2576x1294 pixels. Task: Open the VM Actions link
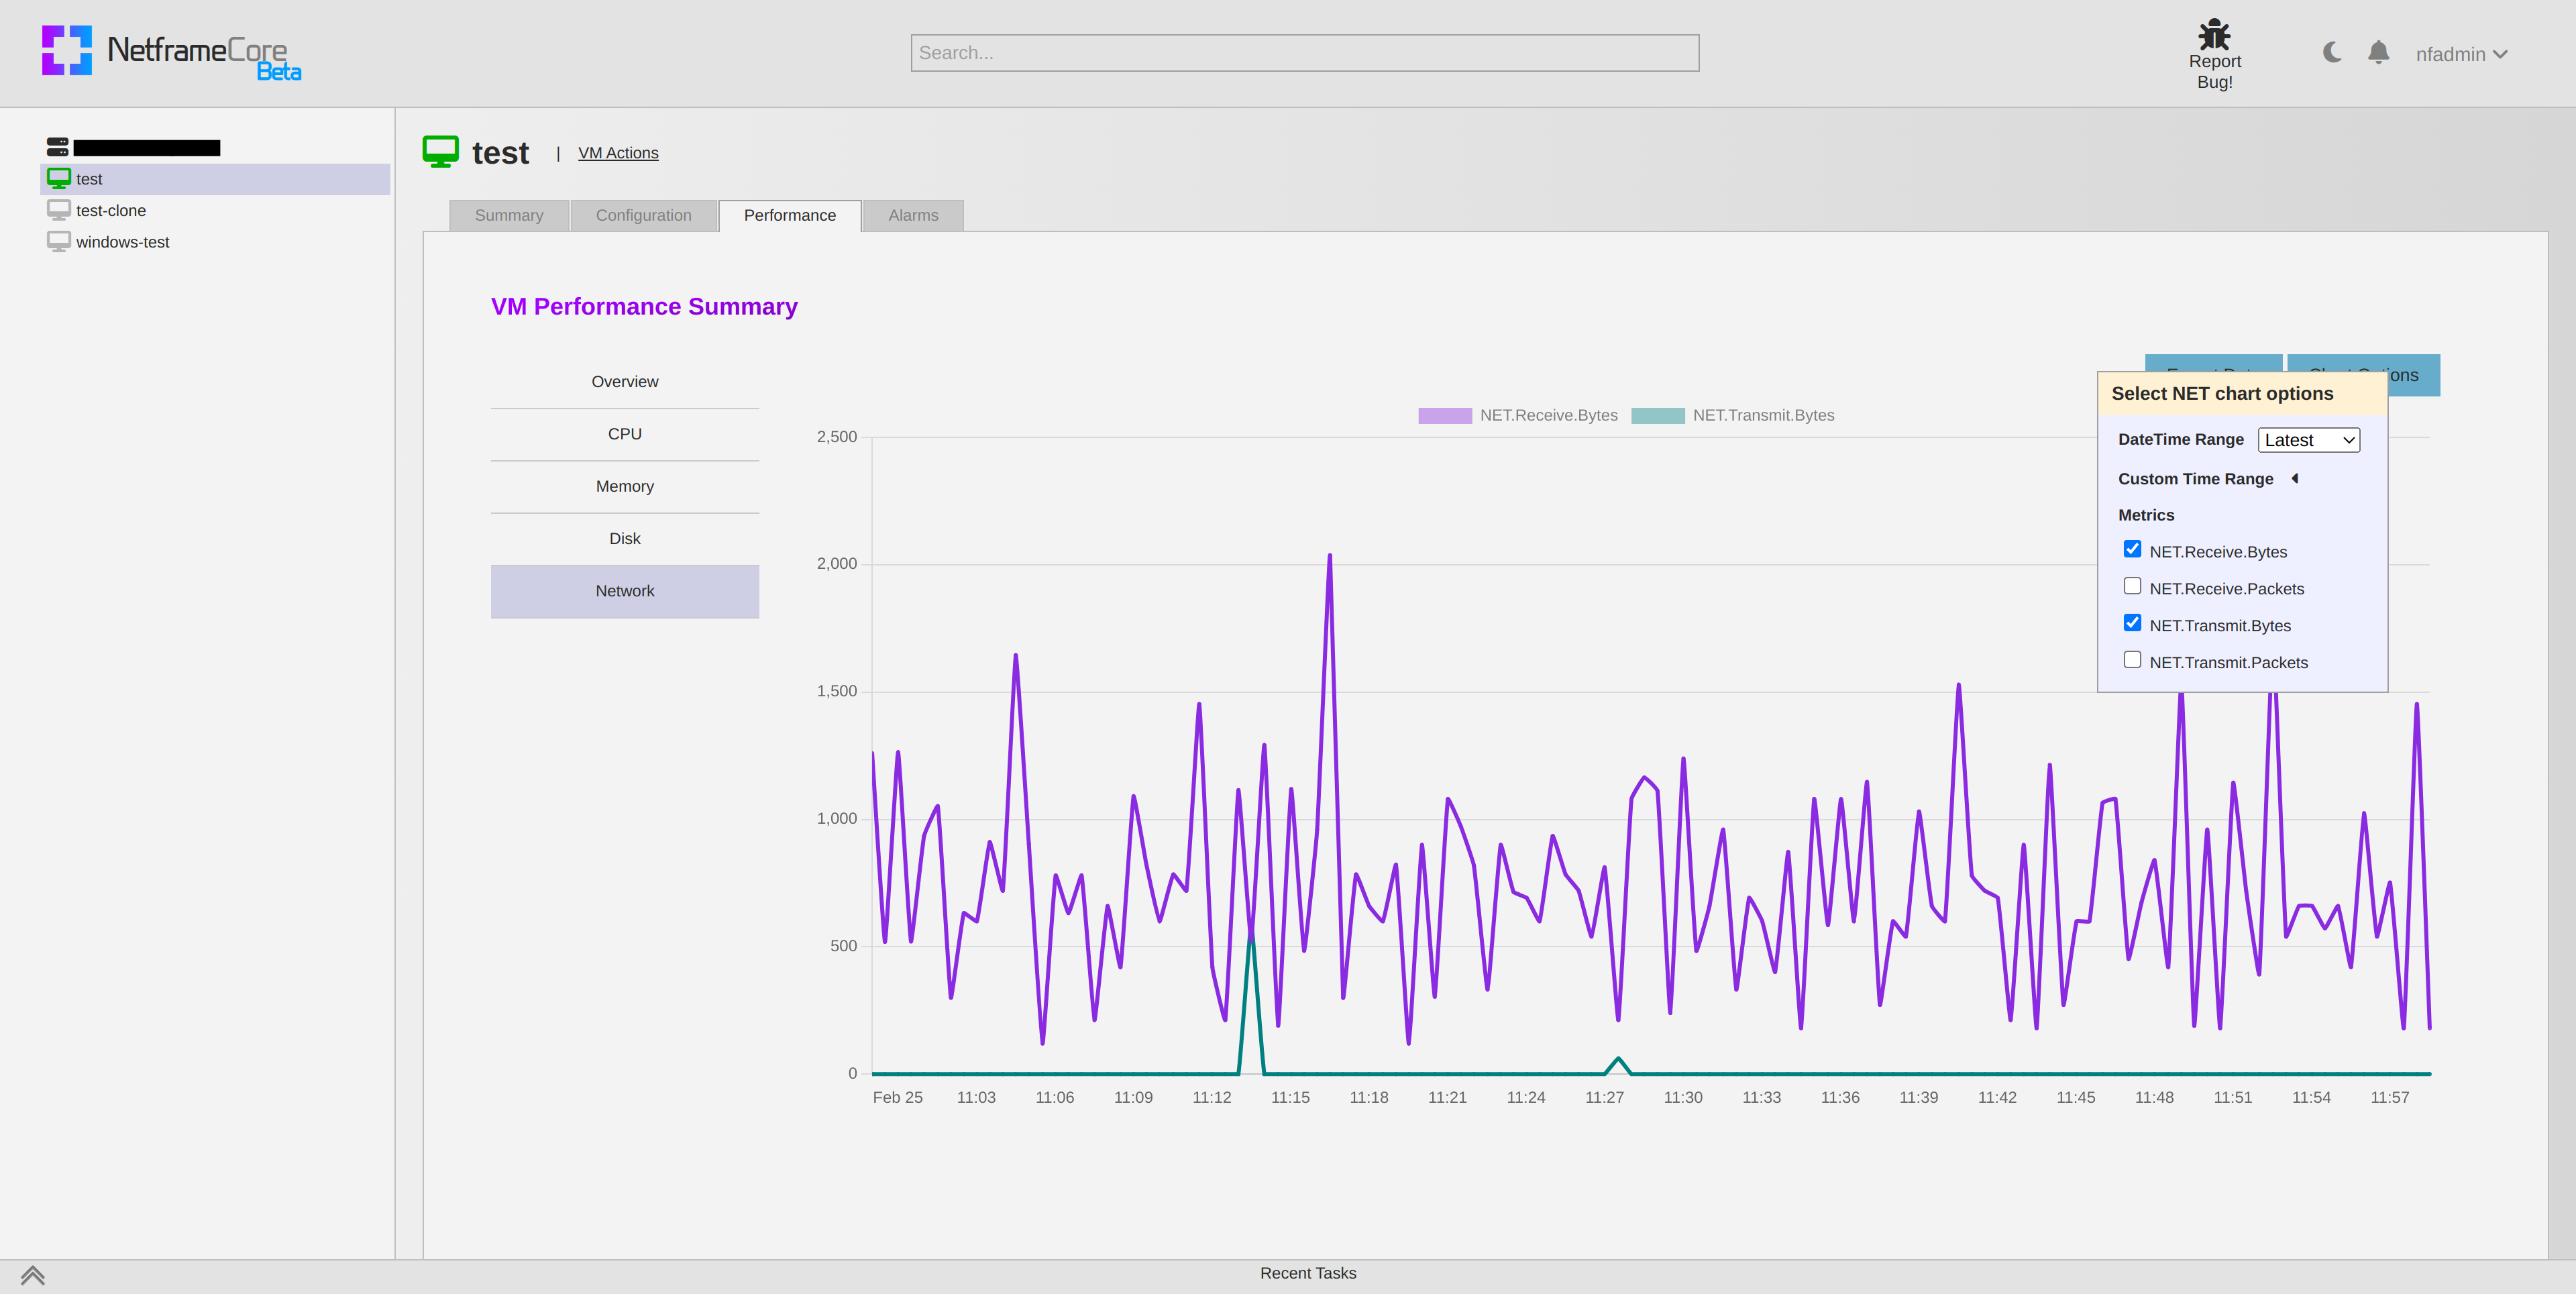618,153
